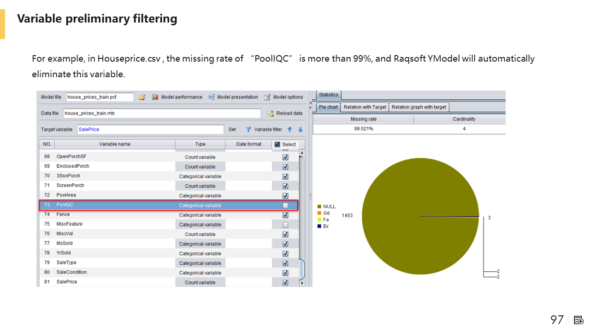Open the Variable filter funnel icon
Screen dimensions: 590x331
point(248,130)
